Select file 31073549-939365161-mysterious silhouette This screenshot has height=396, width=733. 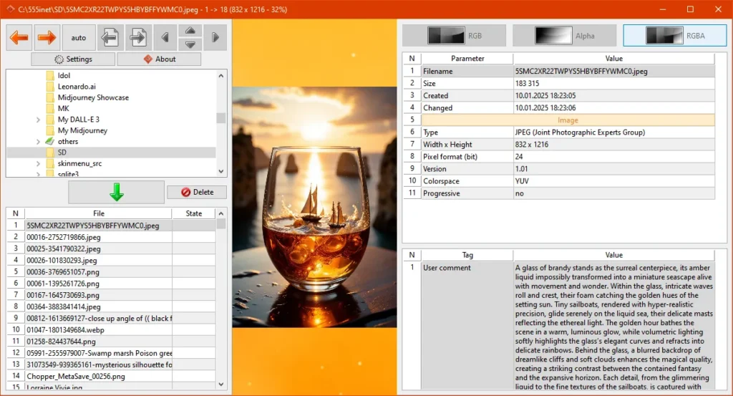point(99,364)
